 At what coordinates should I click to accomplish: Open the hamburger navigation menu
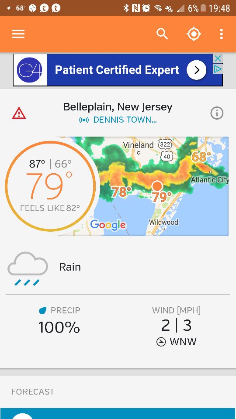coord(18,34)
